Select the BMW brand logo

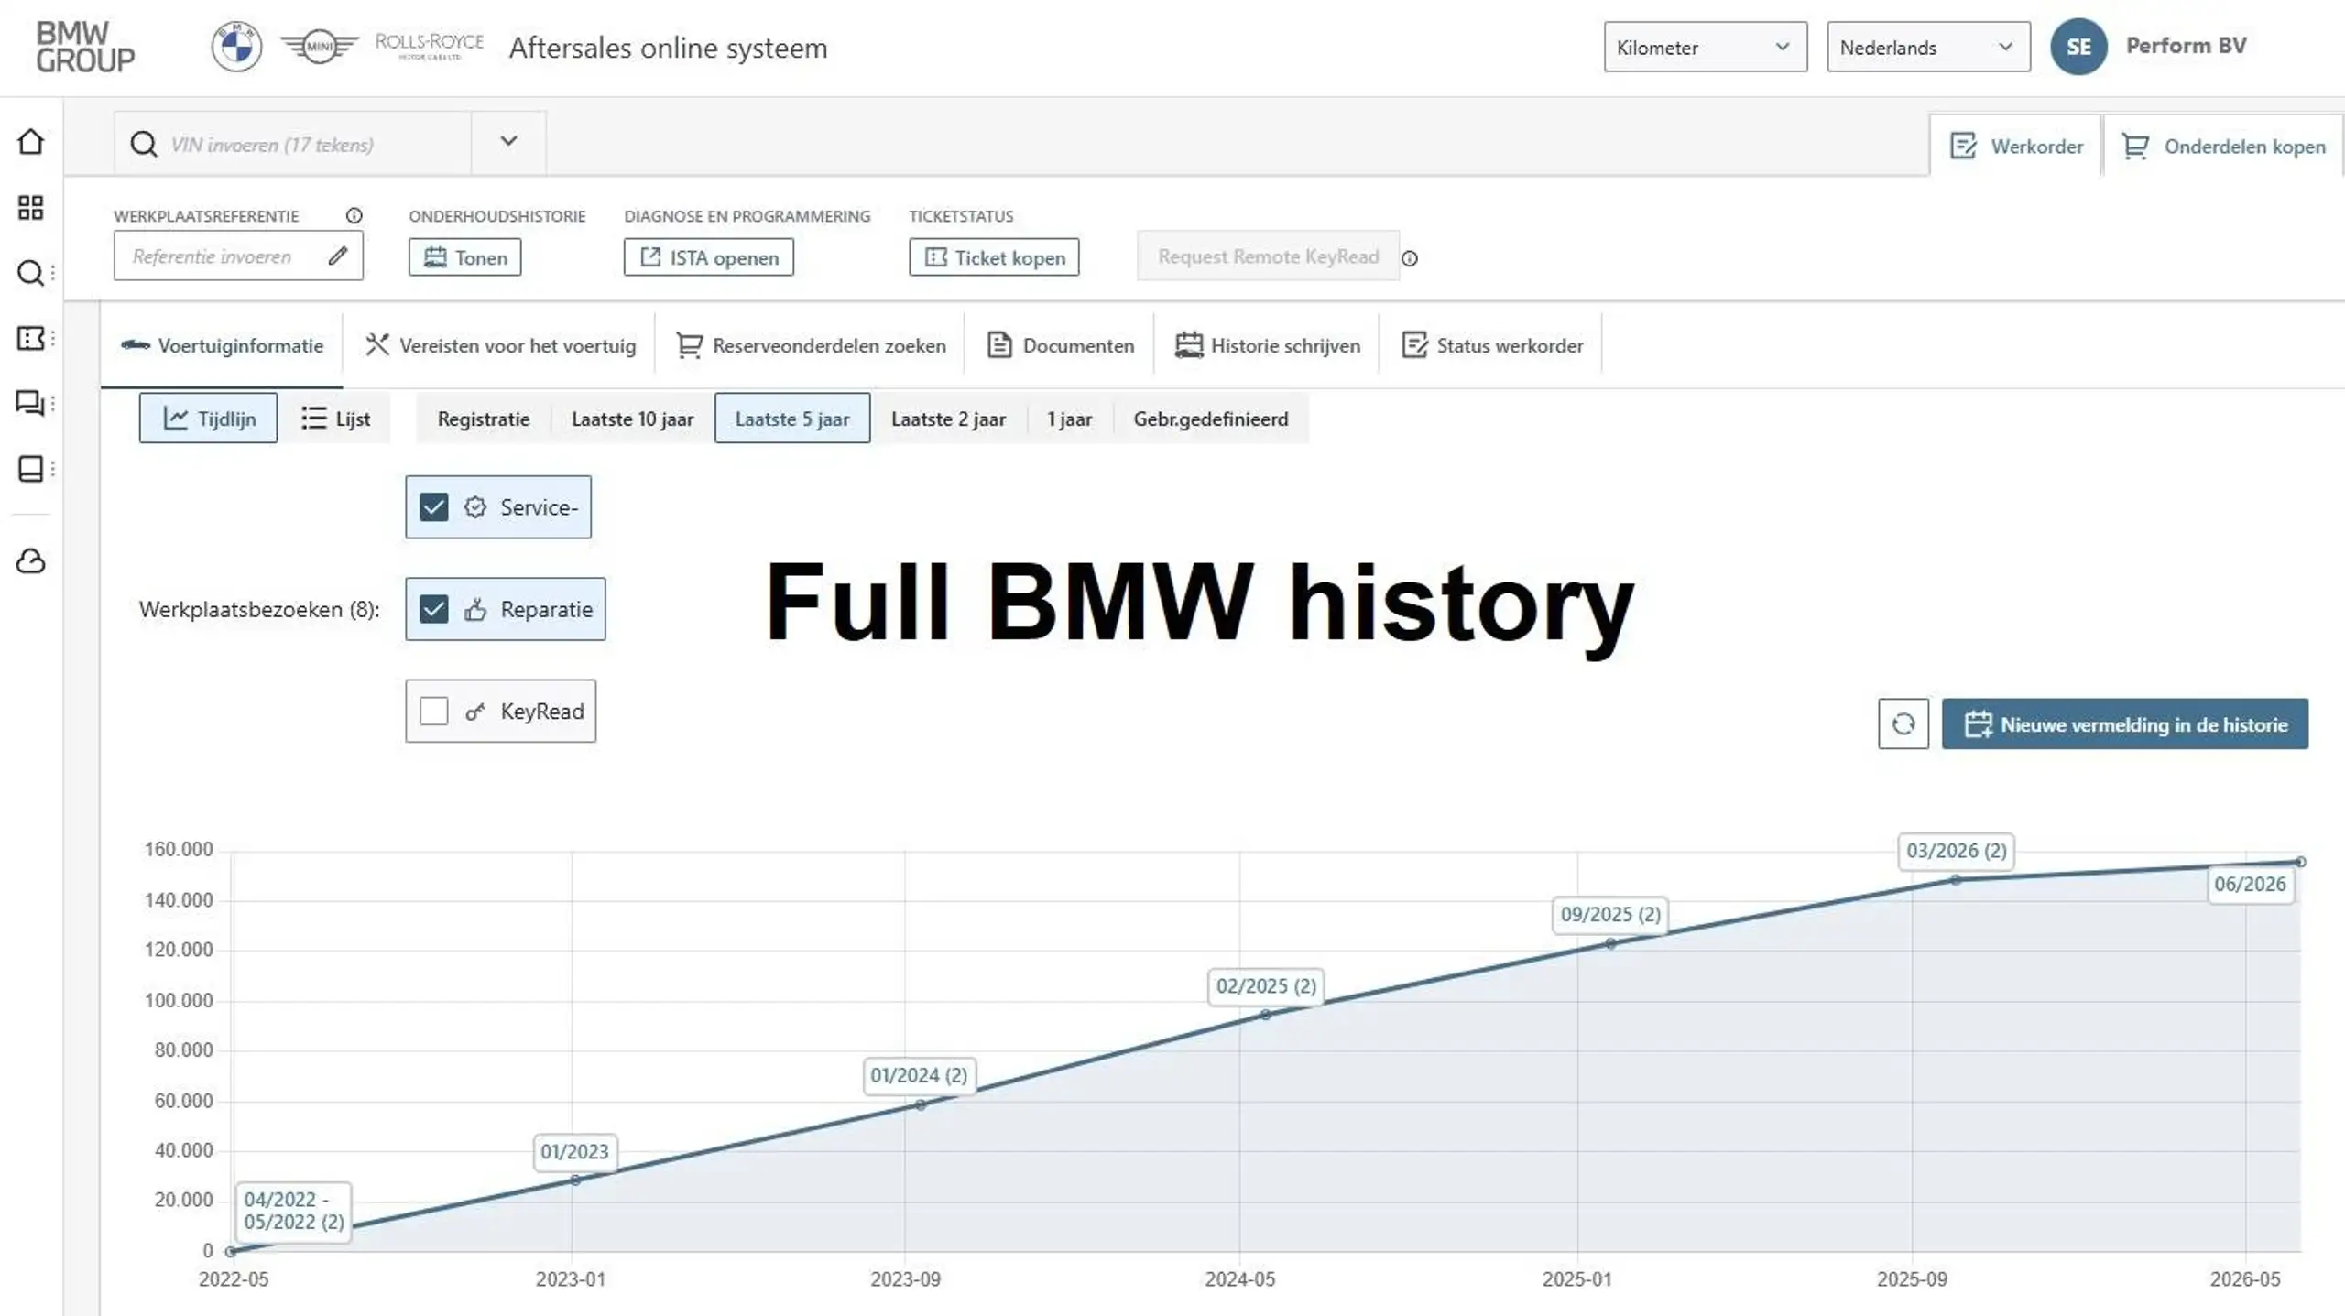pos(236,47)
